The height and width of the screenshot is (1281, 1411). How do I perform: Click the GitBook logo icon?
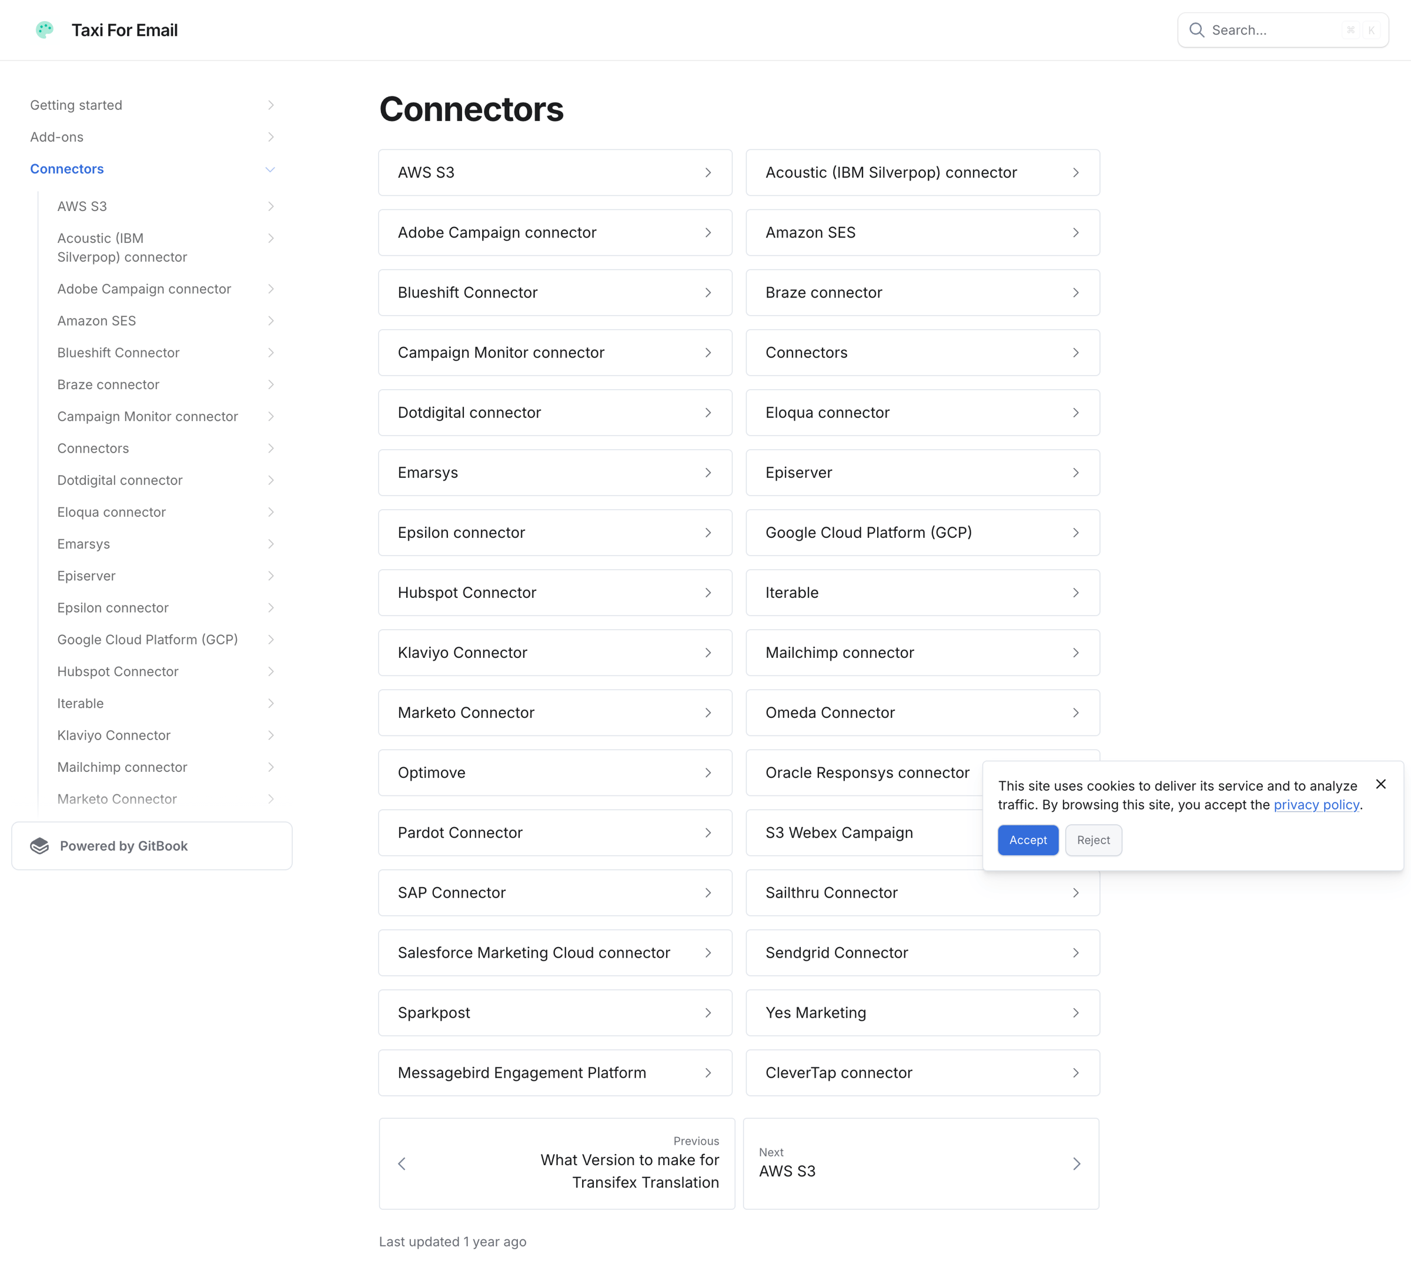point(40,845)
